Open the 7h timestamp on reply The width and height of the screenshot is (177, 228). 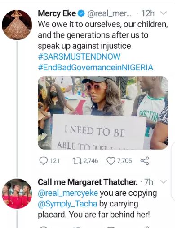[149, 182]
